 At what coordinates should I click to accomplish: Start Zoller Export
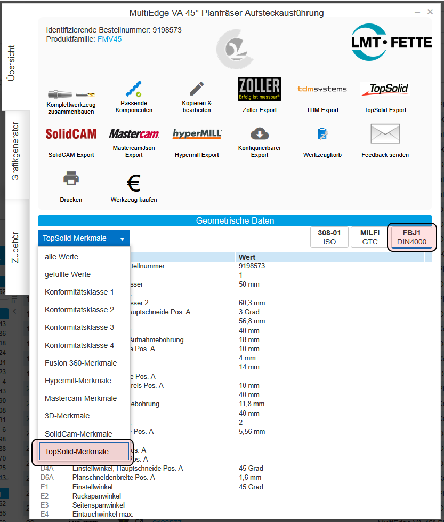260,96
